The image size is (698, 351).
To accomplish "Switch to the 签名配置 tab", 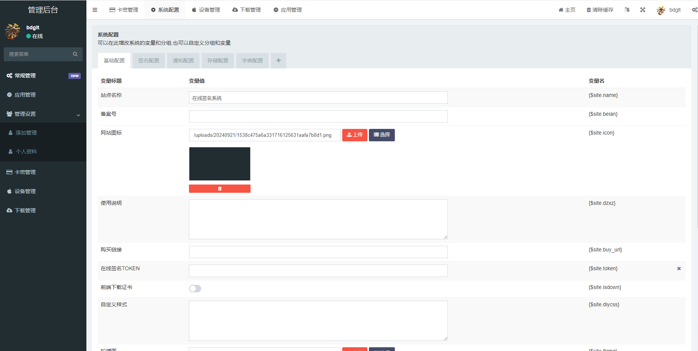I will point(149,61).
